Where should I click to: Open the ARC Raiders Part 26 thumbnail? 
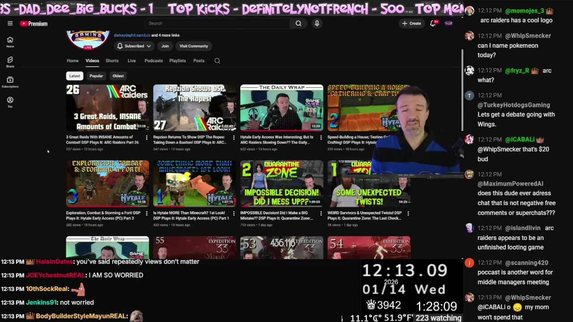[107, 108]
